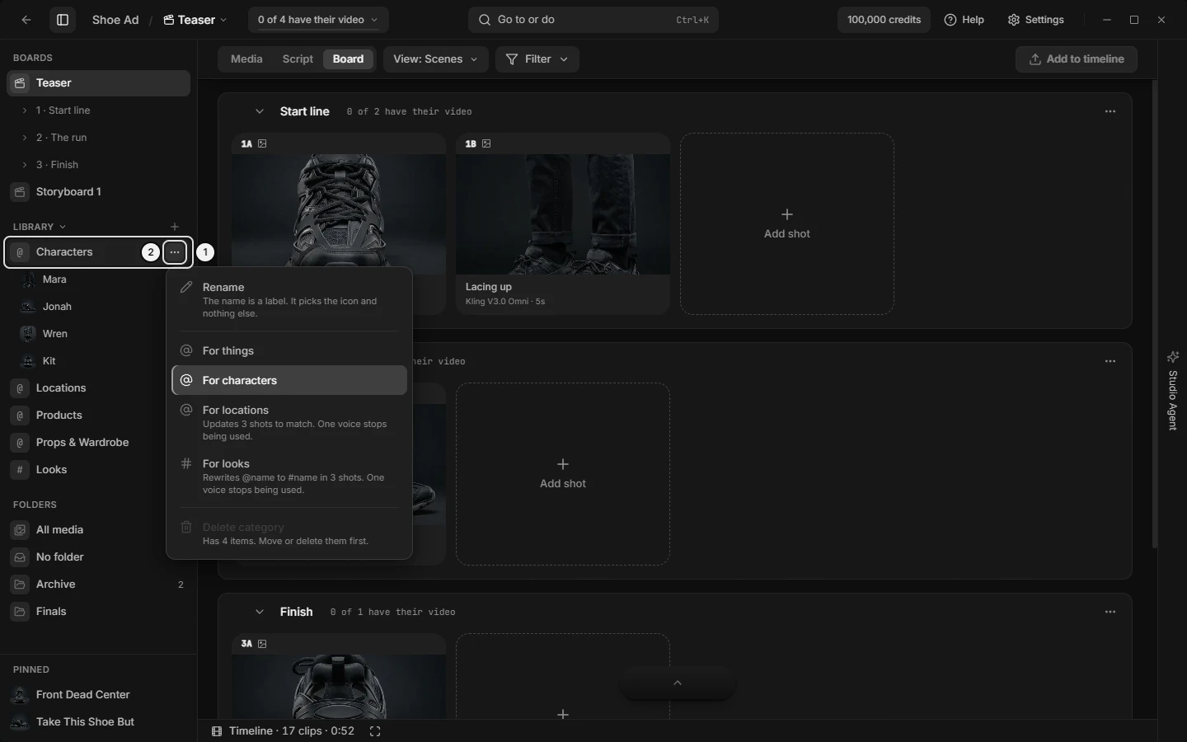Toggle the sidebar panel icon

[x=62, y=20]
